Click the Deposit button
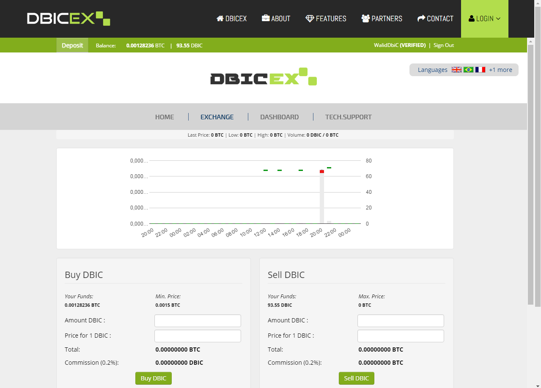Viewport: 541px width, 388px height. (72, 45)
